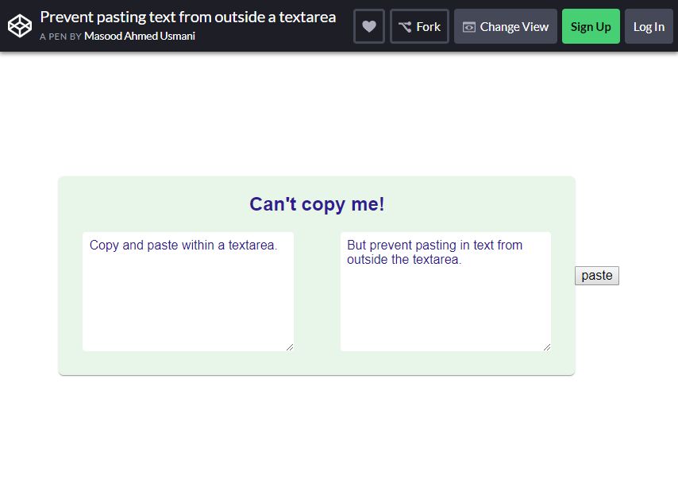Screen dimensions: 678x499
Task: Open the Change View menu
Action: tap(506, 26)
